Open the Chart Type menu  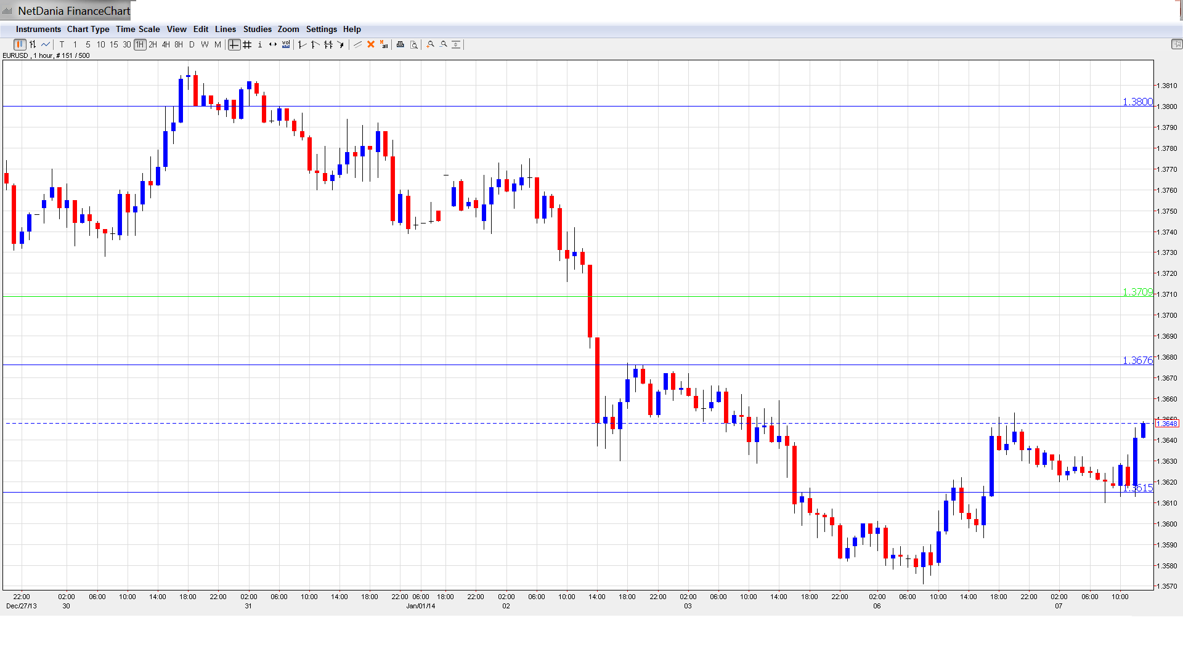88,29
